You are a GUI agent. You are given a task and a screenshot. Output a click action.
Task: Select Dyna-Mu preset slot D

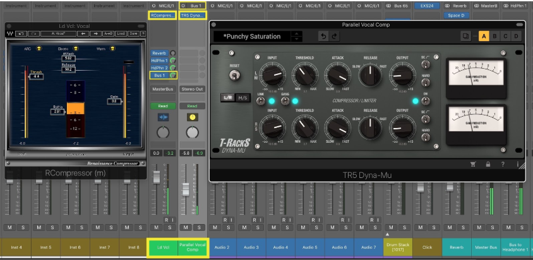[x=517, y=36]
